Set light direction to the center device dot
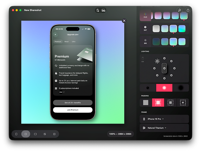Screen dimensions: 201x152 (x=164, y=68)
